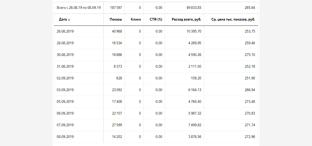Click total spend value 49 833.83
Viewport: 312px width, 146px height.
[x=194, y=8]
